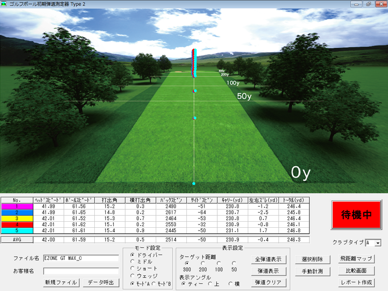Screen dimensions: 388x291
Task: Click the yellow shot 3 color cell
Action: click(16, 218)
